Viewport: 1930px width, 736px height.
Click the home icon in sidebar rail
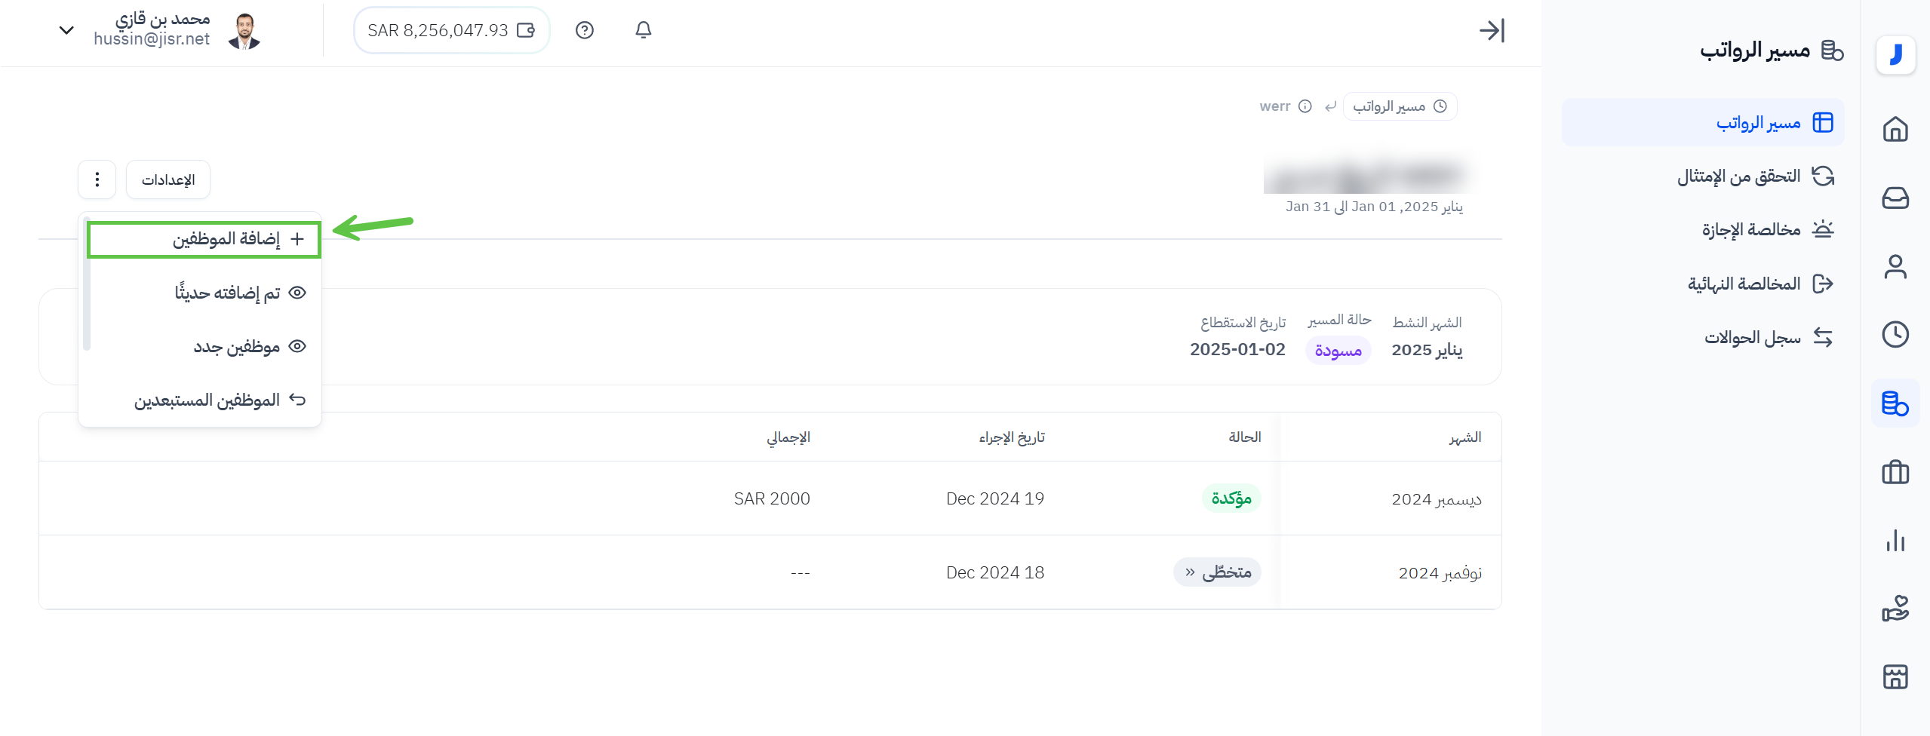coord(1895,129)
